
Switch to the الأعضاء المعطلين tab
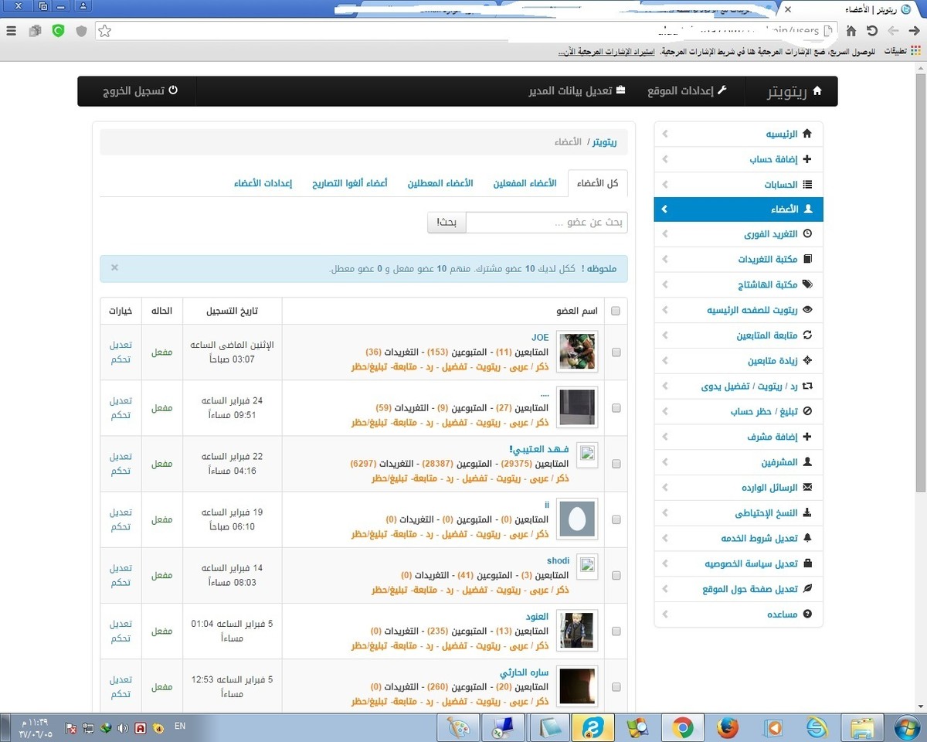click(x=440, y=184)
